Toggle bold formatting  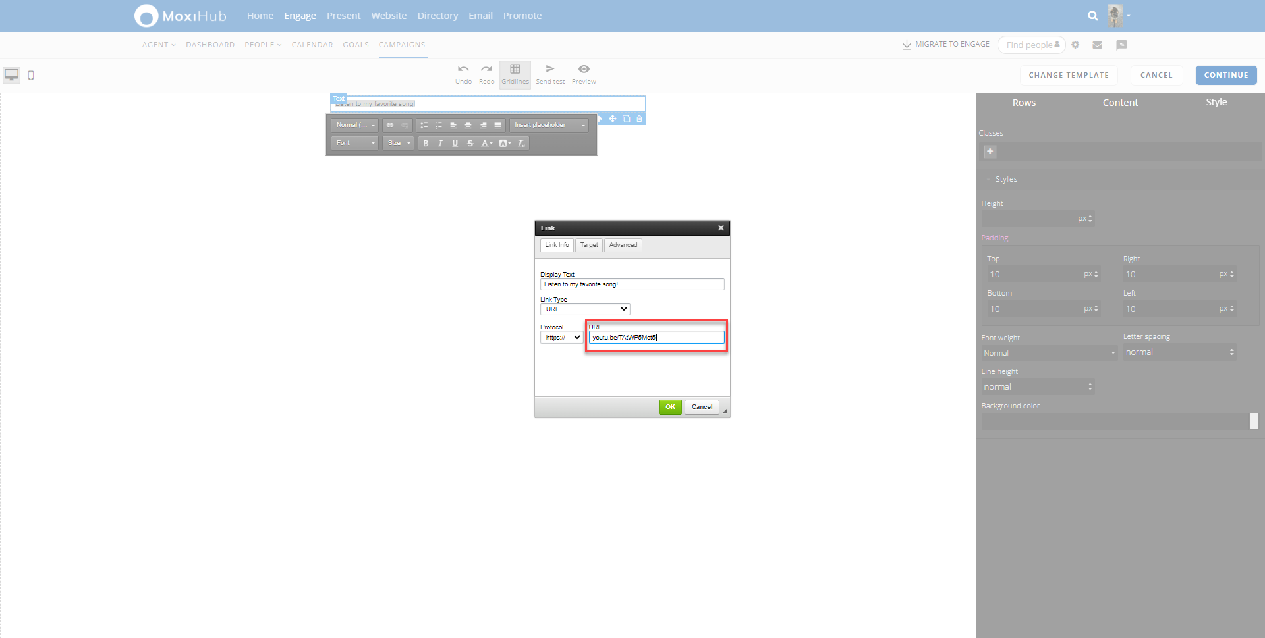[426, 143]
